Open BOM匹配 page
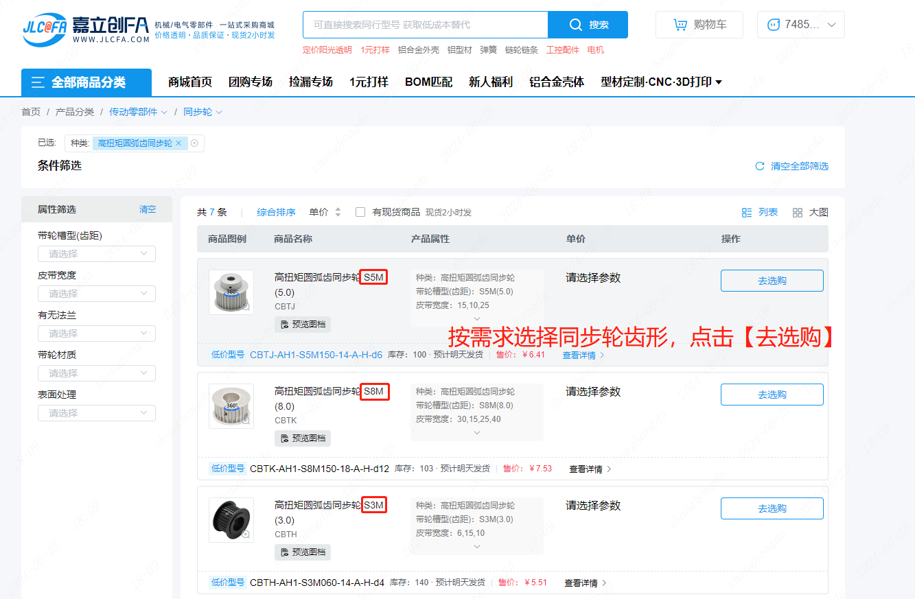 (428, 82)
